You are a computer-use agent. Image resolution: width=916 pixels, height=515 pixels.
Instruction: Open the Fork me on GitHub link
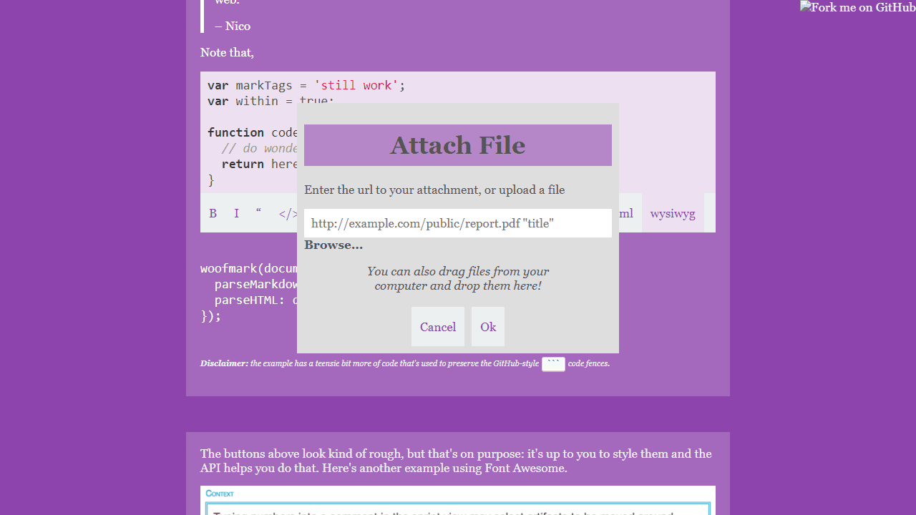click(858, 8)
